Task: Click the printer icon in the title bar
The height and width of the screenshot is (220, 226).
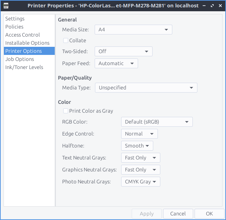Action: coord(6,6)
